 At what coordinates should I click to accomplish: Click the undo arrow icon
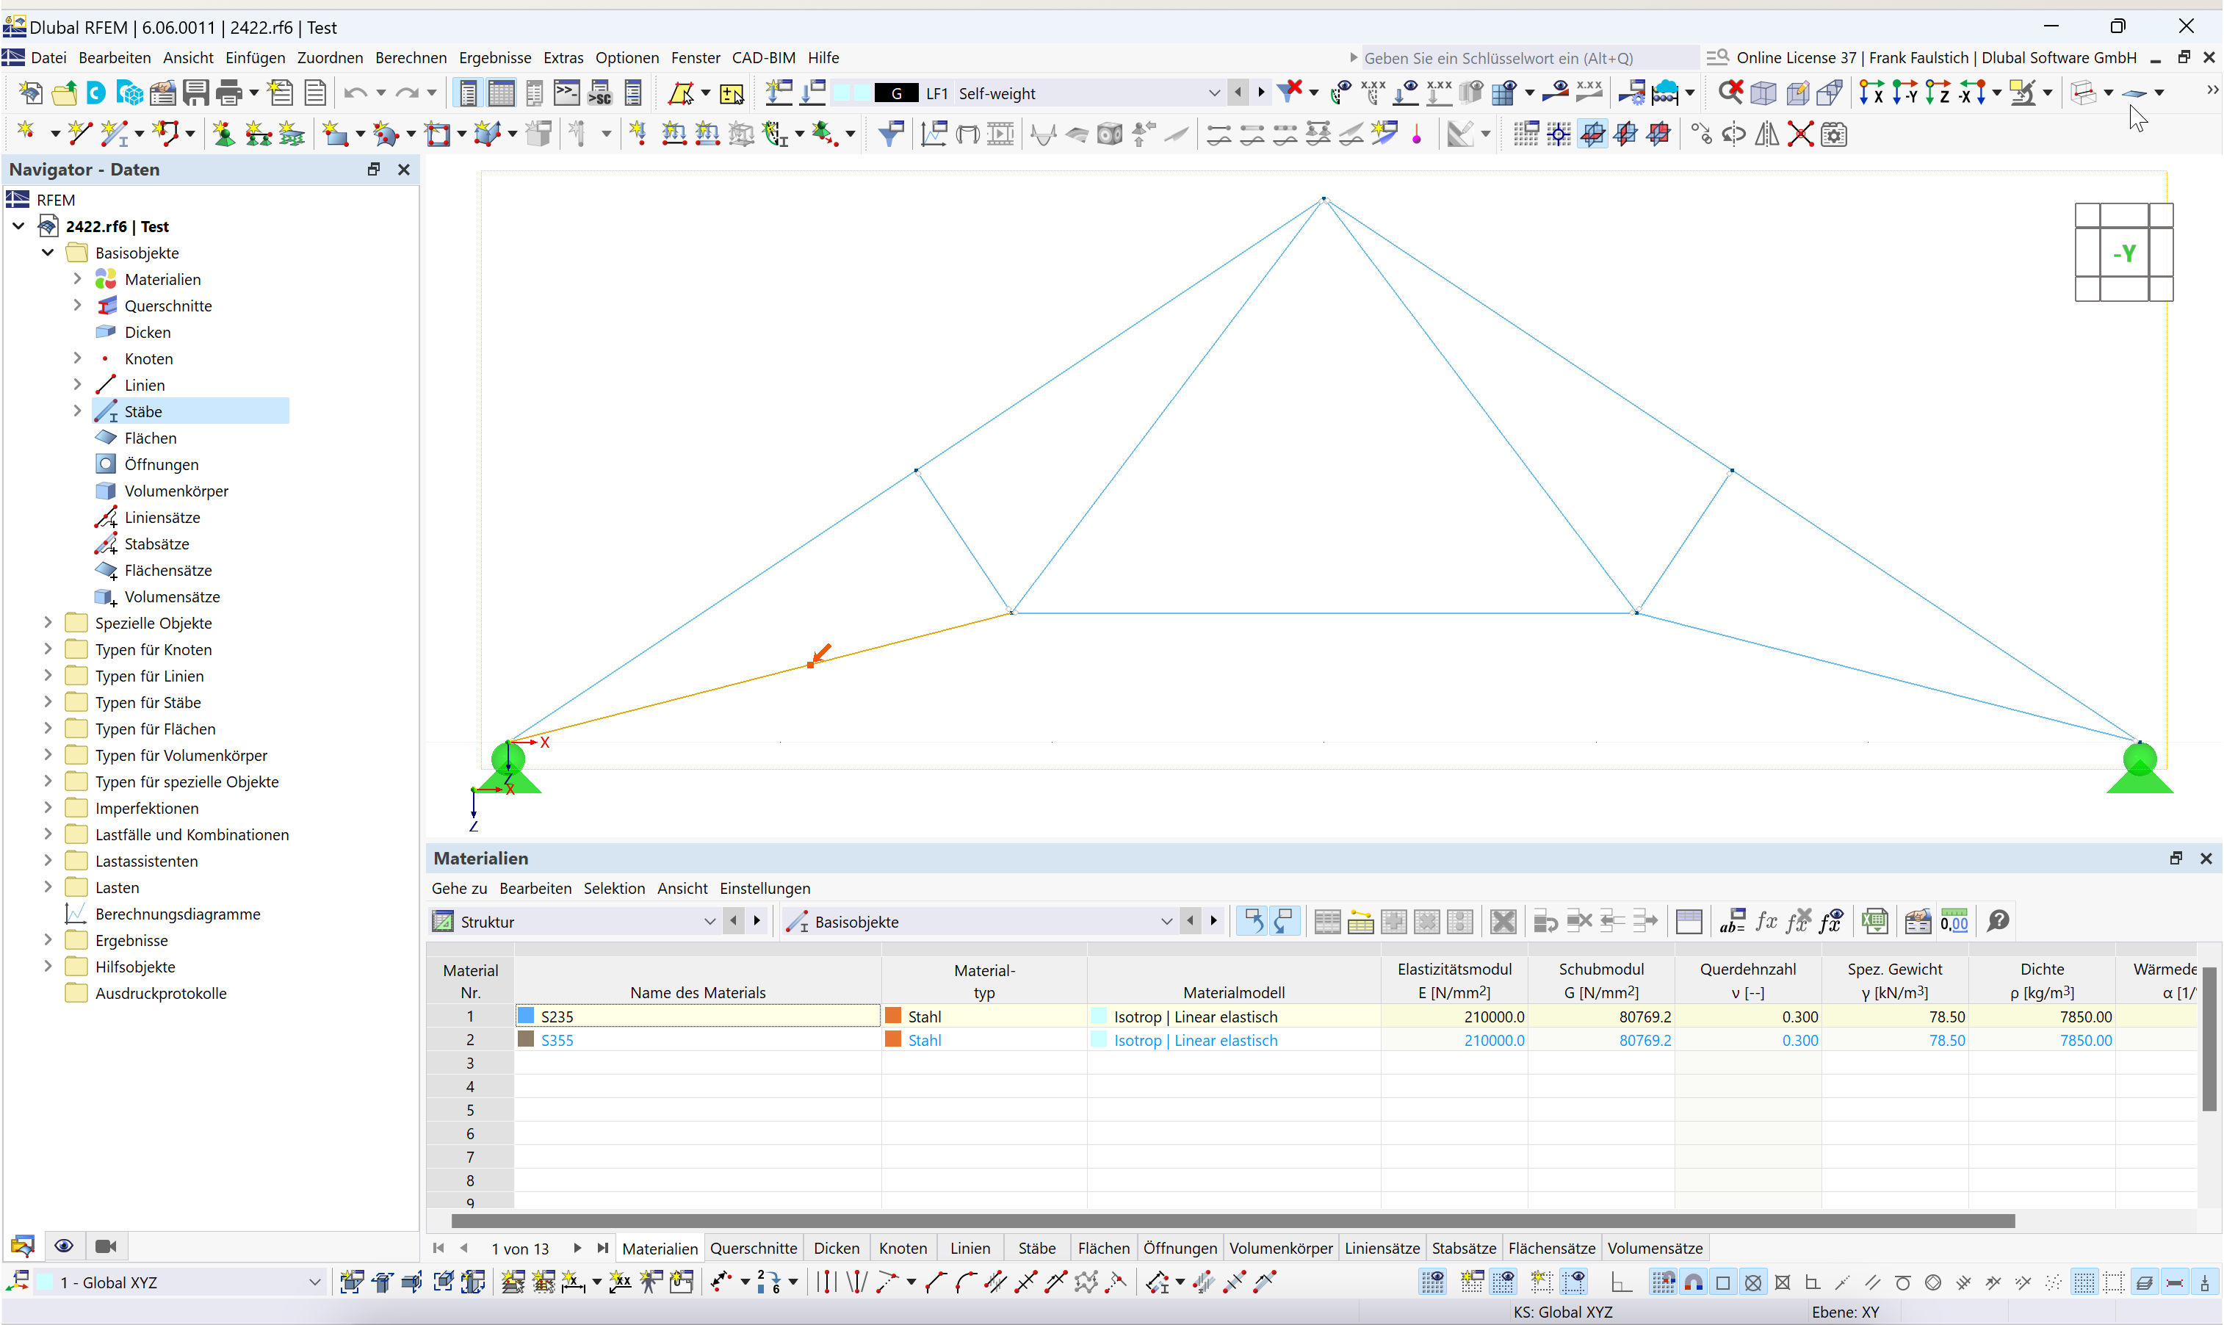(356, 92)
